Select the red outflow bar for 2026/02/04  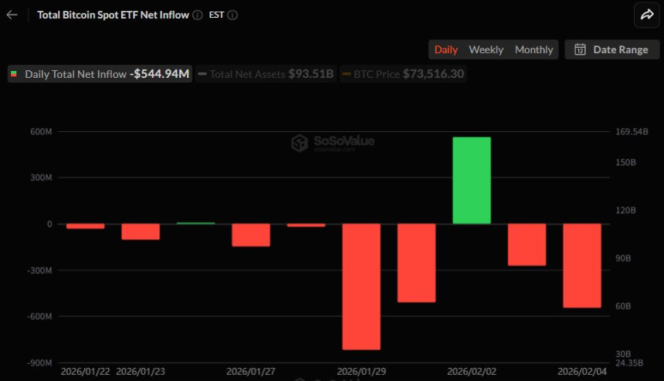[x=582, y=265]
